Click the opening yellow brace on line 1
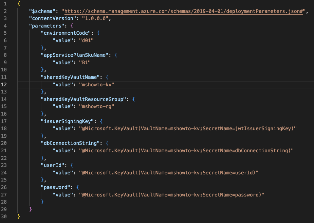This screenshot has height=223, width=314. coord(19,4)
